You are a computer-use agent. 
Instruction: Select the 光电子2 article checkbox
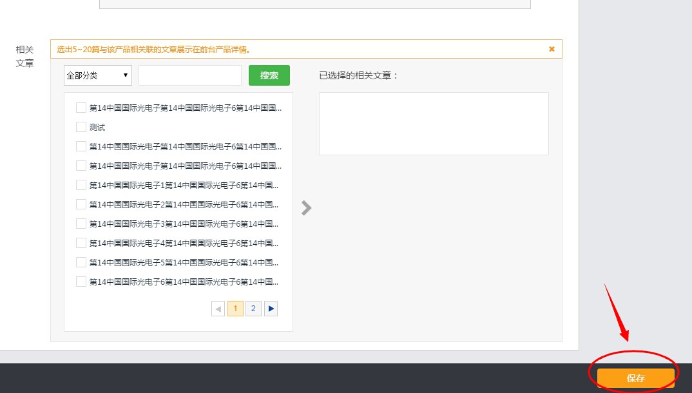pyautogui.click(x=81, y=204)
